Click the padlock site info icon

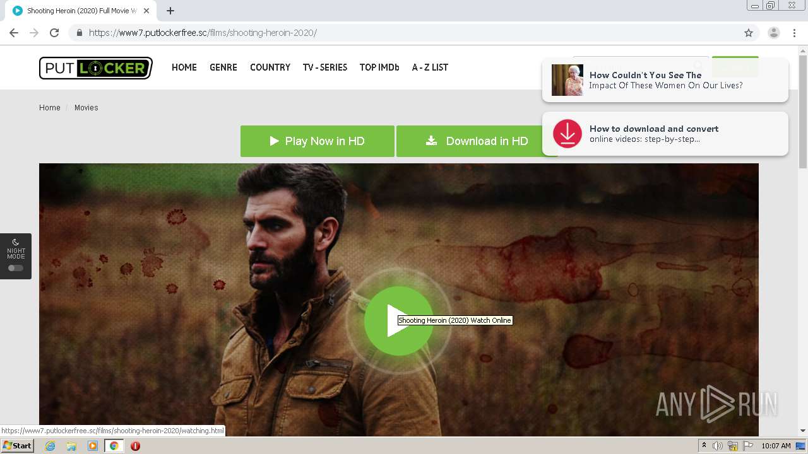80,33
